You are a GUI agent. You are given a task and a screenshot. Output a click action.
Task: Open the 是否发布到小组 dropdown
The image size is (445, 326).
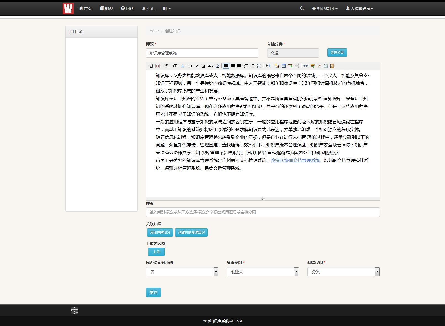click(182, 272)
